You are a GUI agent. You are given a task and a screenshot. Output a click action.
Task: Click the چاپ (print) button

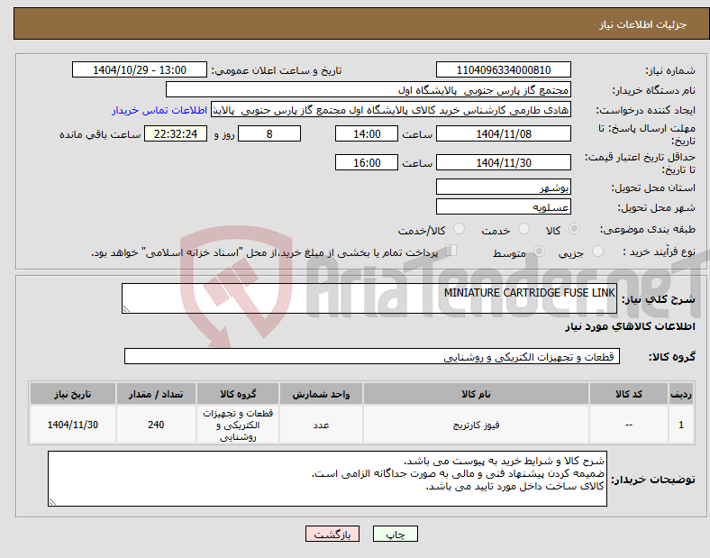tap(395, 534)
